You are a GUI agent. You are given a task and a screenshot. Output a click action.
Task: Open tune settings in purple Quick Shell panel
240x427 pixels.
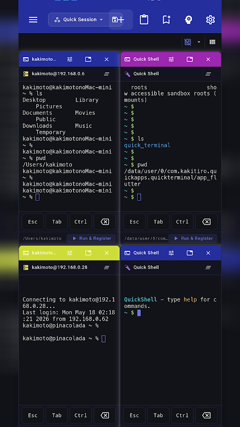171,59
